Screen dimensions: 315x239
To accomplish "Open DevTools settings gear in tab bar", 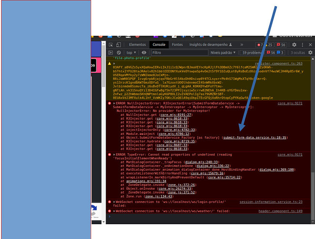I will (x=294, y=44).
